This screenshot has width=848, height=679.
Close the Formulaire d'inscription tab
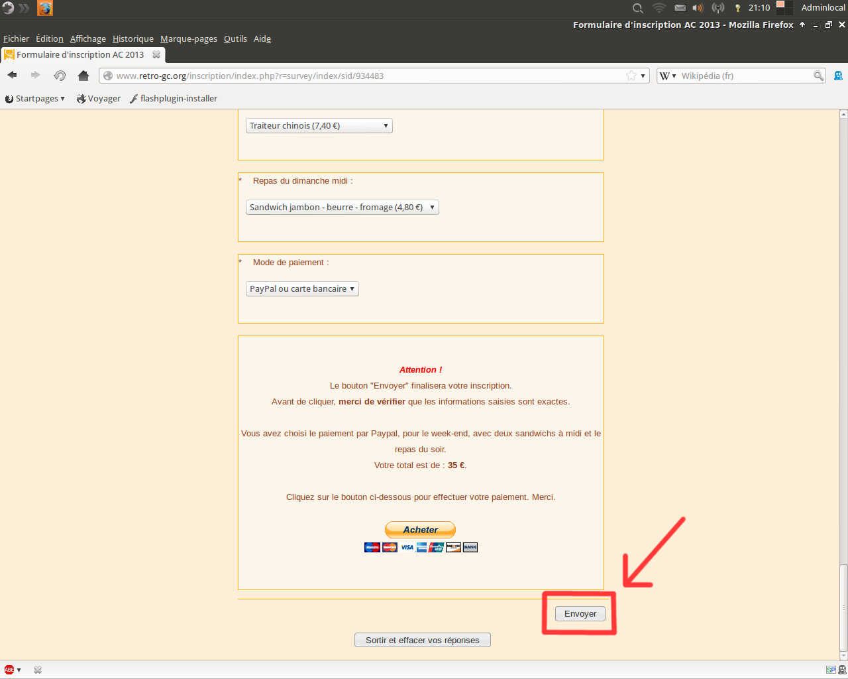click(156, 54)
